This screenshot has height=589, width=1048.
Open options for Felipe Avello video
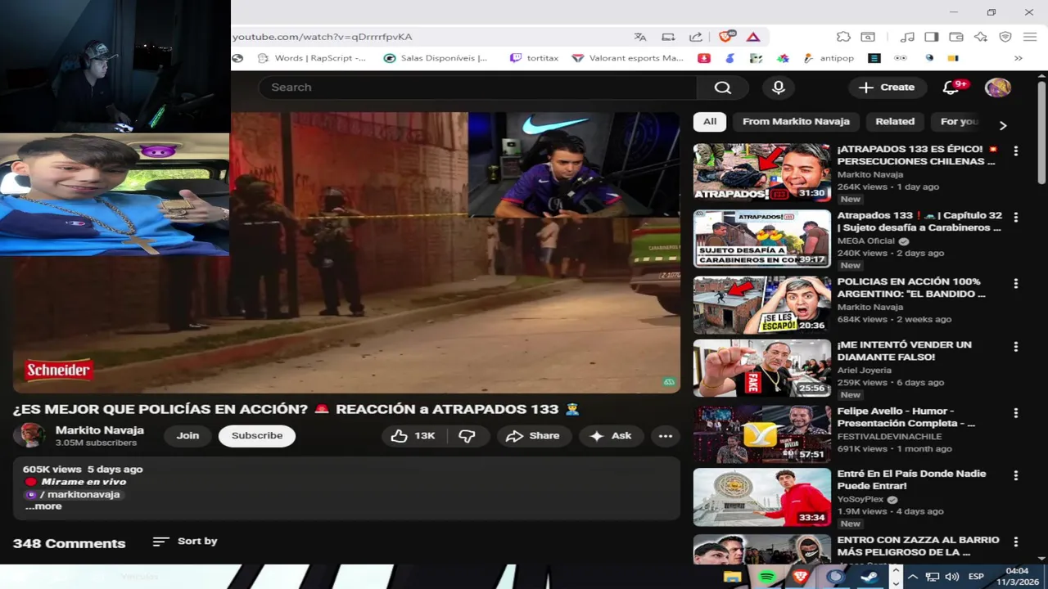1015,413
